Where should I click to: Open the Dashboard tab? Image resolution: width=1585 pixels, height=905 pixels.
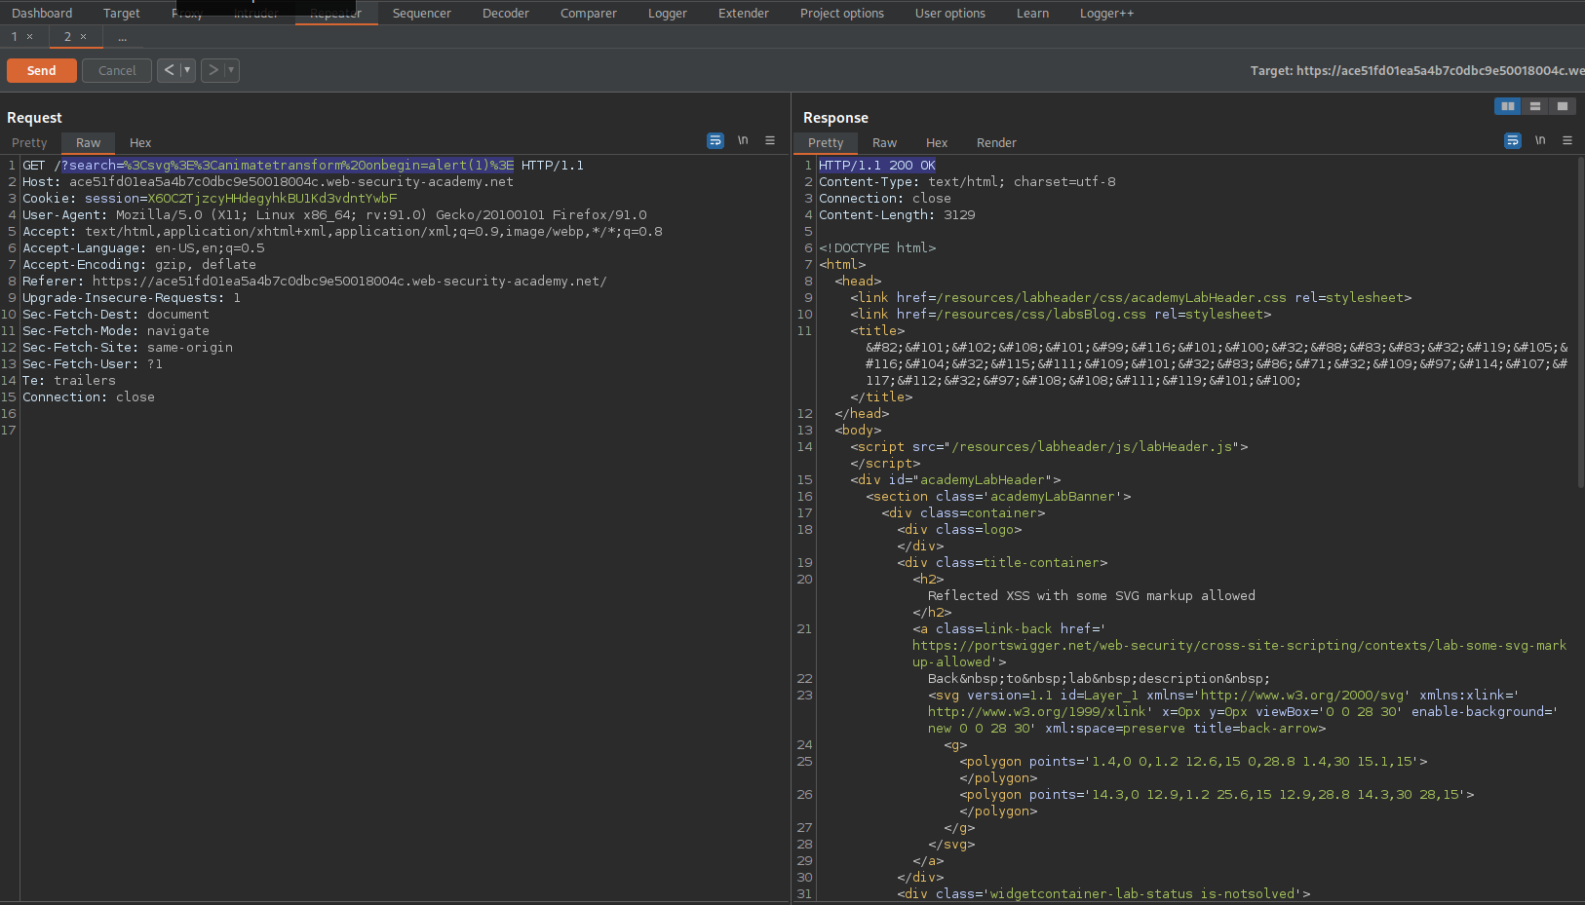[x=42, y=13]
